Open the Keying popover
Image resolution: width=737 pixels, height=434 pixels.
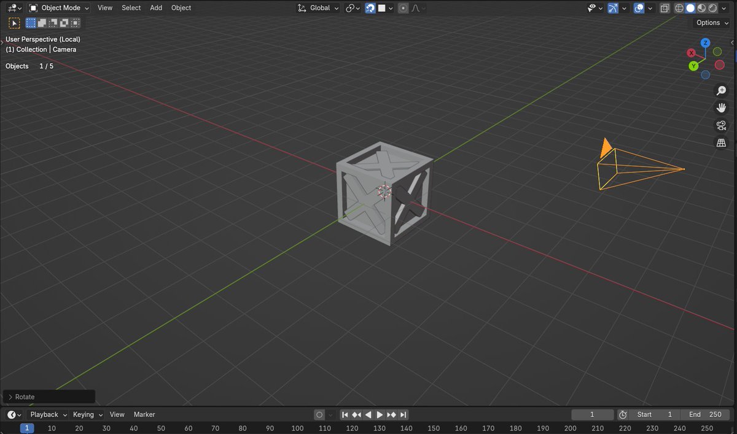tap(87, 414)
